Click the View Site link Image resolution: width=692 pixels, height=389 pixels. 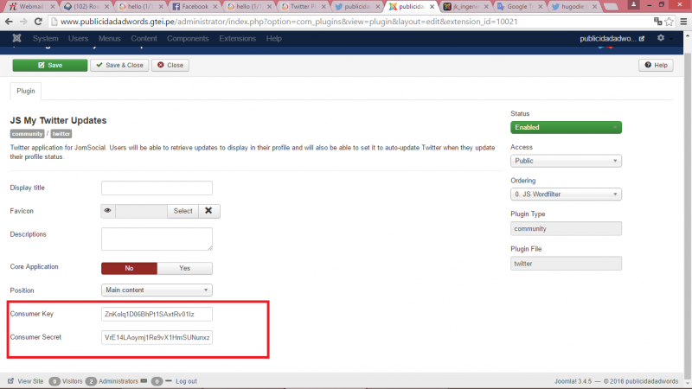pos(26,381)
